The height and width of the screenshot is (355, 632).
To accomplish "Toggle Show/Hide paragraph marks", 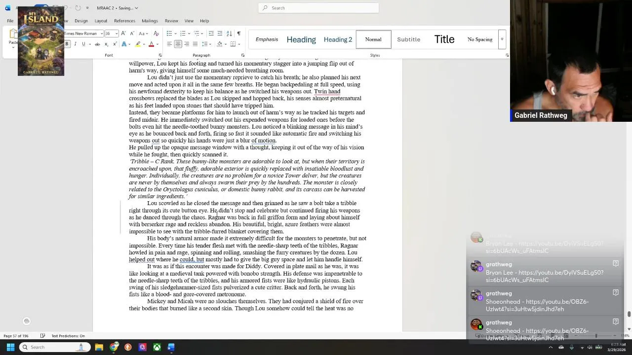I will (x=238, y=34).
